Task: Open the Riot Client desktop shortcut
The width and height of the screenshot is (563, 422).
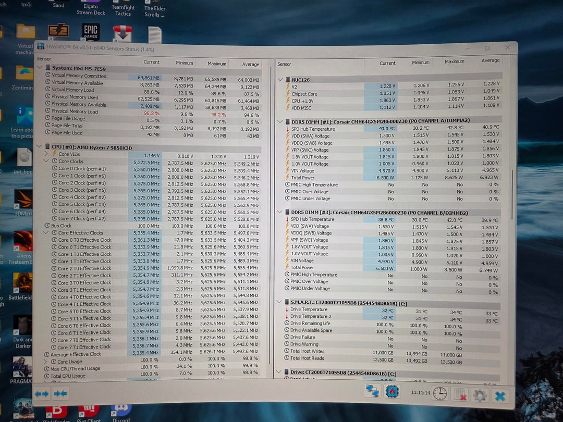Action: 89,413
